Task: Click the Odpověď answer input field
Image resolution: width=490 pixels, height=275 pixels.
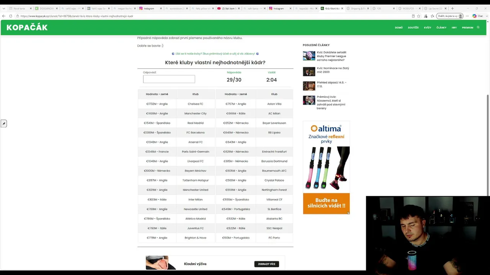Action: [169, 79]
